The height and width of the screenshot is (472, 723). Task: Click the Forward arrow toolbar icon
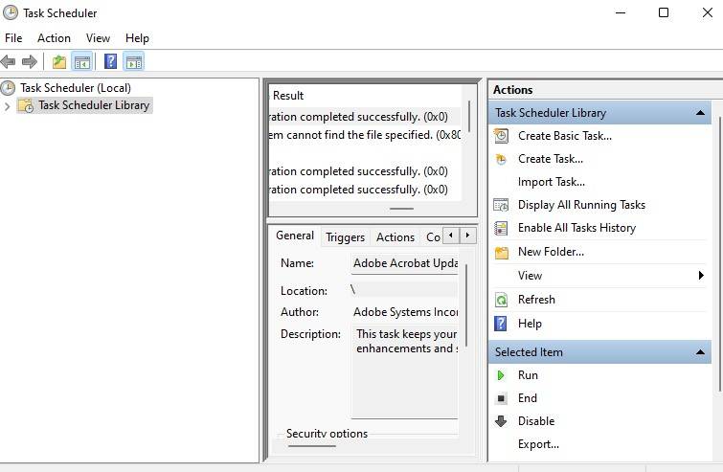click(x=30, y=61)
